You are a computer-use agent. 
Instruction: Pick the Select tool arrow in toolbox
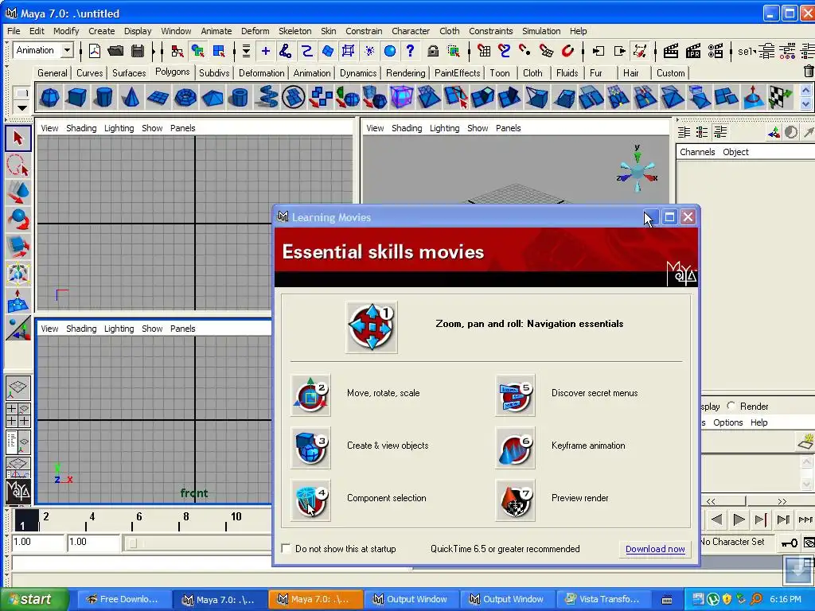point(18,138)
